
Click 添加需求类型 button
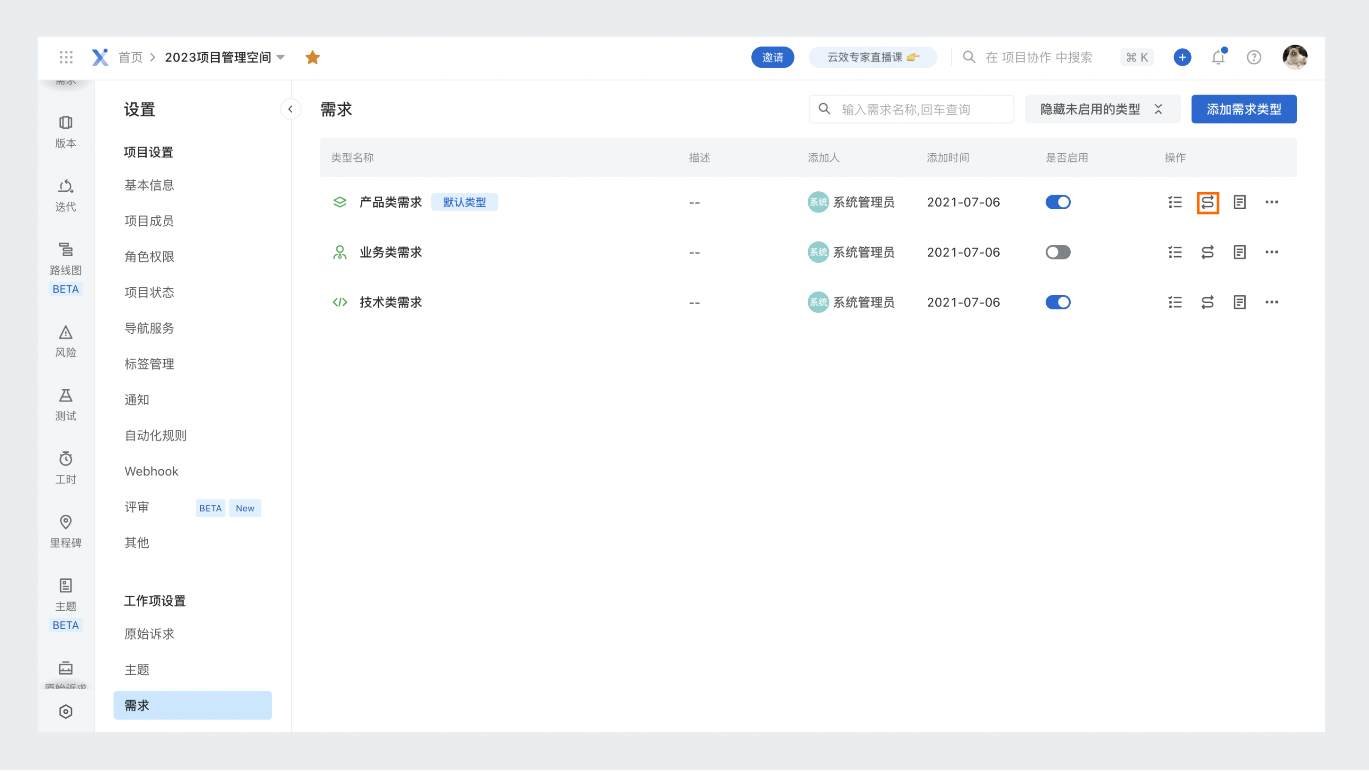tap(1243, 110)
